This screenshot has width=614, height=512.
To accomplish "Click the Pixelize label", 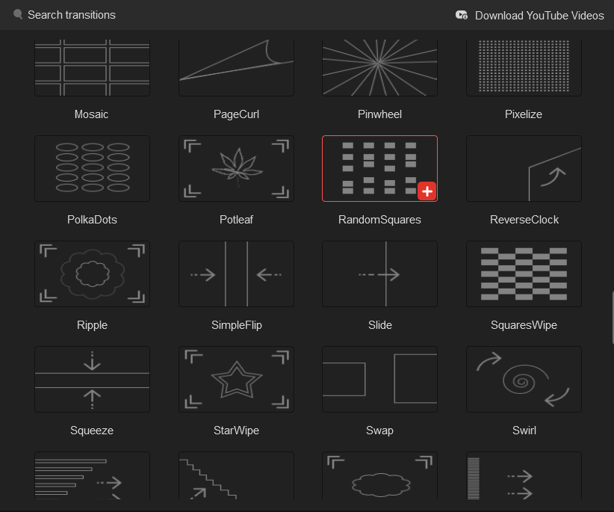I will click(524, 114).
